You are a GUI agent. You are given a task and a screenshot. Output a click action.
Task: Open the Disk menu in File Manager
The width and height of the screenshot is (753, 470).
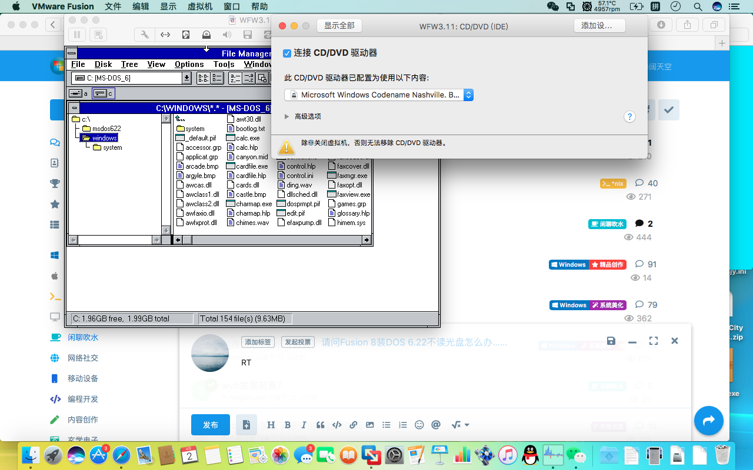click(x=103, y=64)
